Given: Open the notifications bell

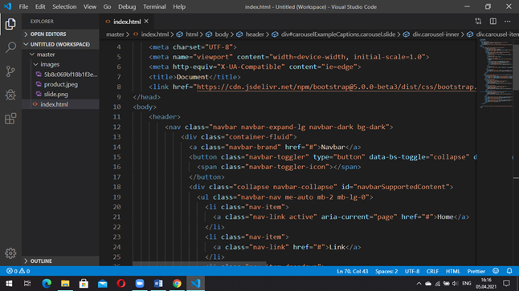Looking at the screenshot, I should click(509, 271).
